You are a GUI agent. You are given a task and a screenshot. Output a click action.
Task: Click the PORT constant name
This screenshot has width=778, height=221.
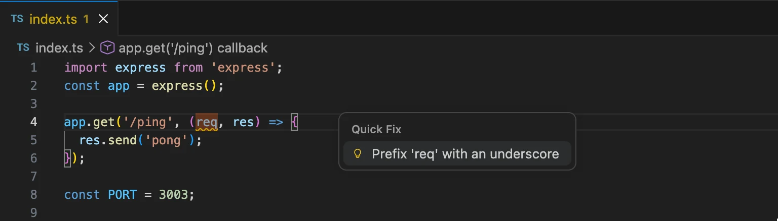coord(123,195)
